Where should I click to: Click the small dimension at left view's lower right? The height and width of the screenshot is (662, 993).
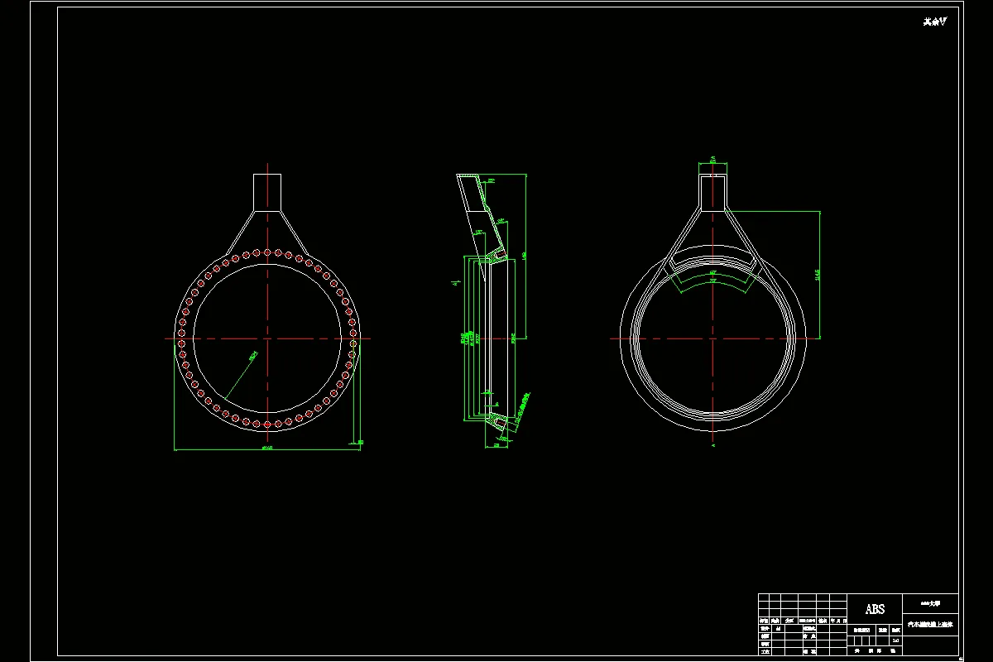pos(358,443)
